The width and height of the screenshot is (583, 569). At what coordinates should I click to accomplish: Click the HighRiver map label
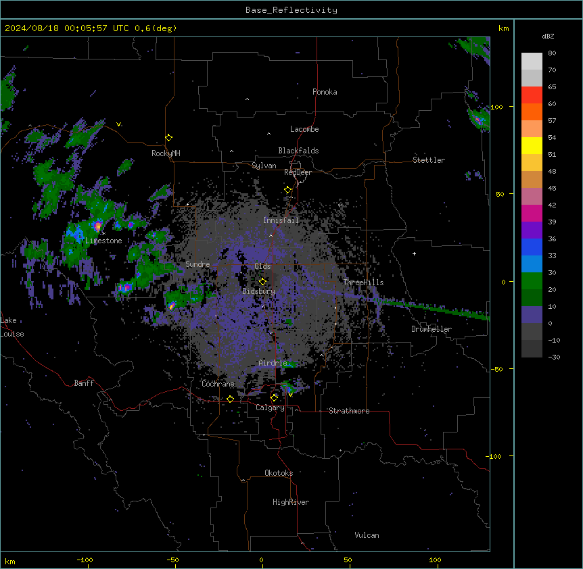(x=290, y=502)
